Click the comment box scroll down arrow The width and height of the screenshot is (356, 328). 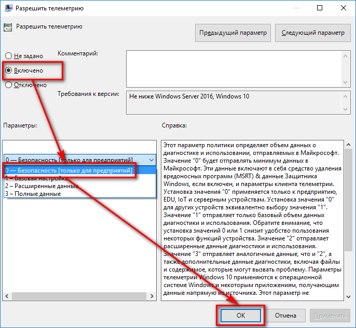[345, 82]
